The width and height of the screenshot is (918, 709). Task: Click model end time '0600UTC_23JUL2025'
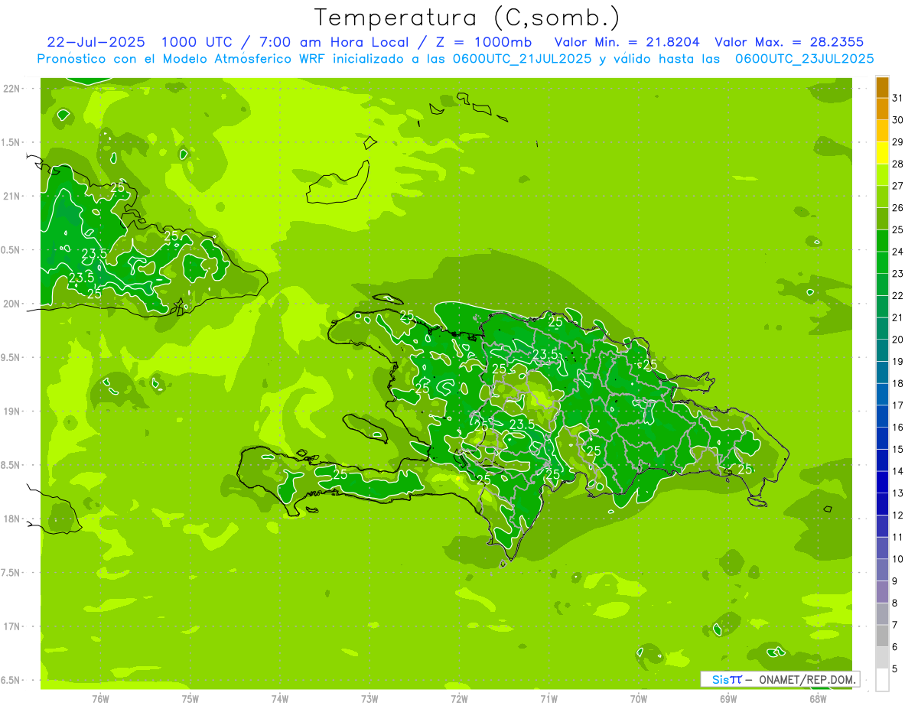[x=804, y=59]
